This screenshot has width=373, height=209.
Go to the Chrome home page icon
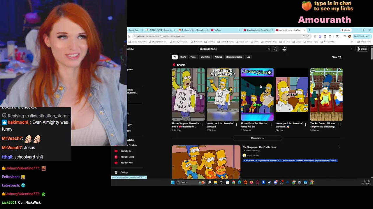click(x=129, y=36)
